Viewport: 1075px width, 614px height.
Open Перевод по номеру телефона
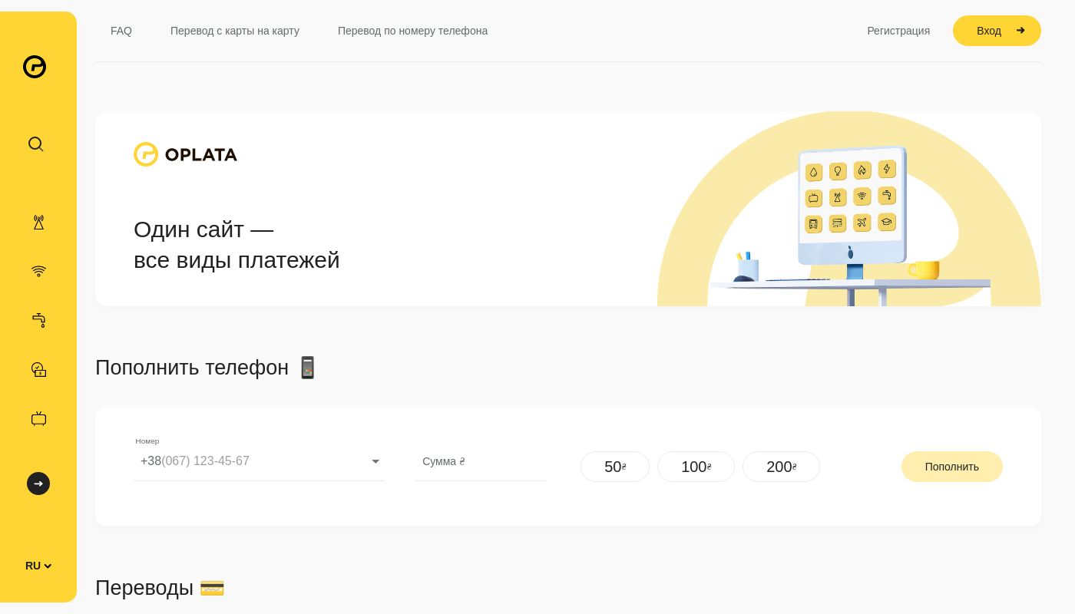(412, 31)
